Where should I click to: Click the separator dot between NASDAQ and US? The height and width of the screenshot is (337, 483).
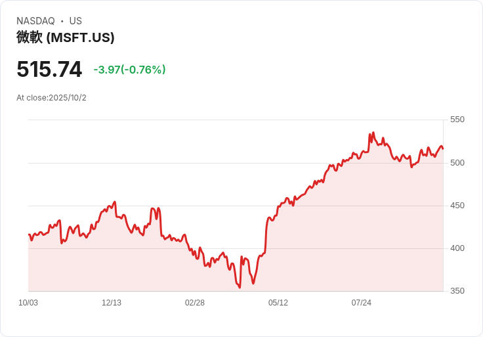point(62,21)
